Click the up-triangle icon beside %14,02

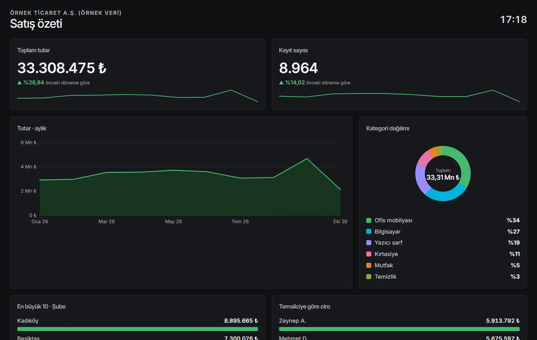coord(281,82)
